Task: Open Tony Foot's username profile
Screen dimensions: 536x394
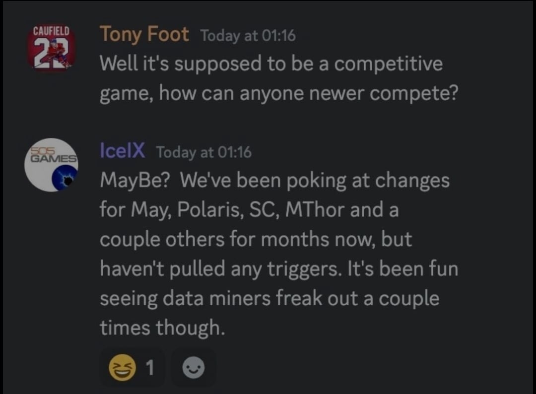Action: (144, 34)
